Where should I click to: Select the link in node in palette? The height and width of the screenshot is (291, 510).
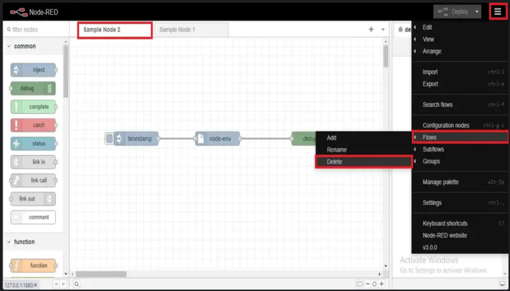pos(34,162)
